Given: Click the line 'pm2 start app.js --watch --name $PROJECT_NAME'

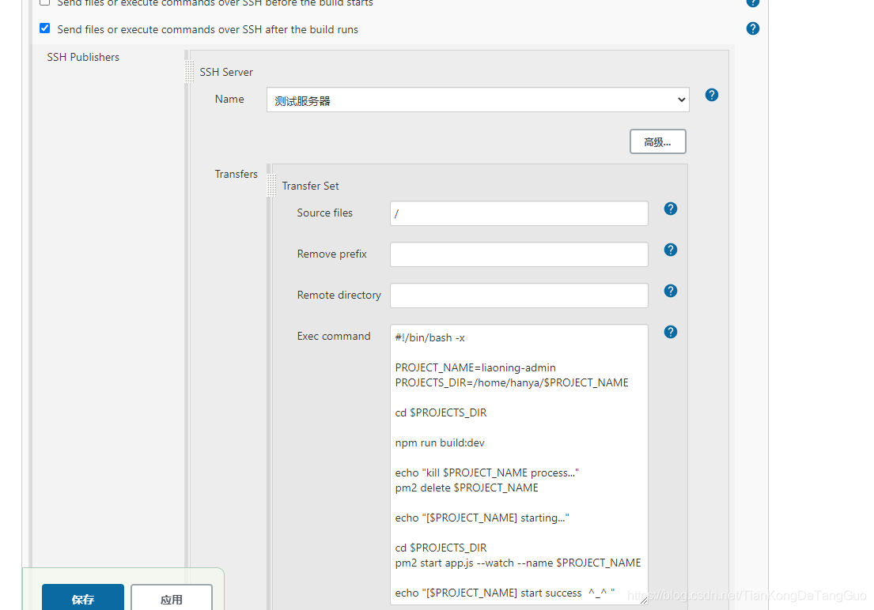Looking at the screenshot, I should (518, 563).
